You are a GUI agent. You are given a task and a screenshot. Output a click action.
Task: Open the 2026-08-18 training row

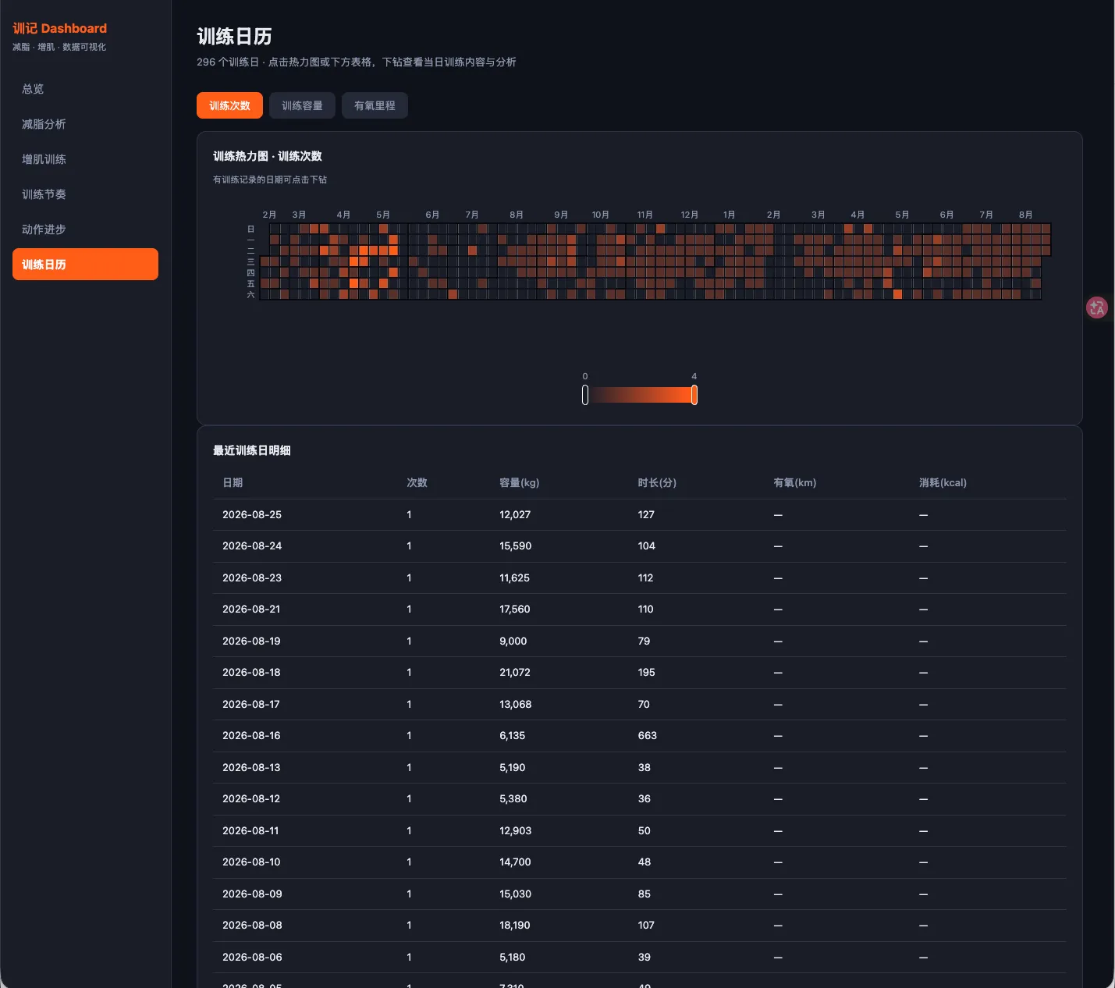640,673
